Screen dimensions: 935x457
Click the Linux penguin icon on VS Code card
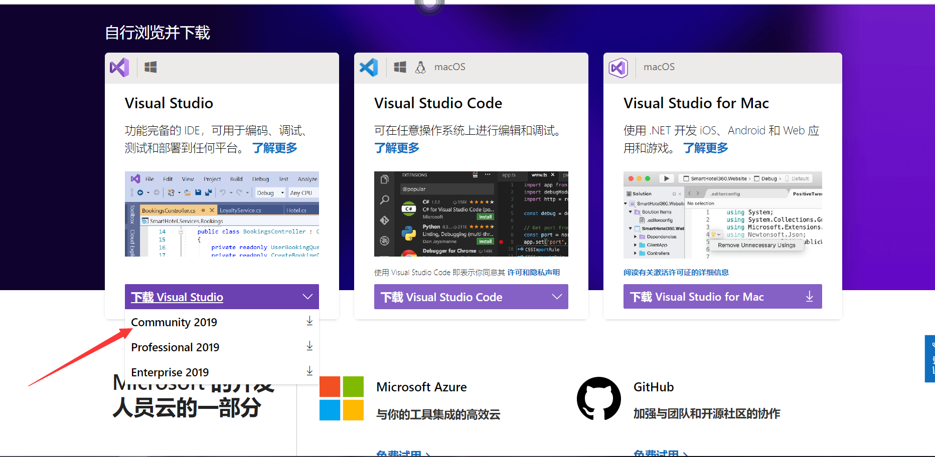tap(420, 67)
